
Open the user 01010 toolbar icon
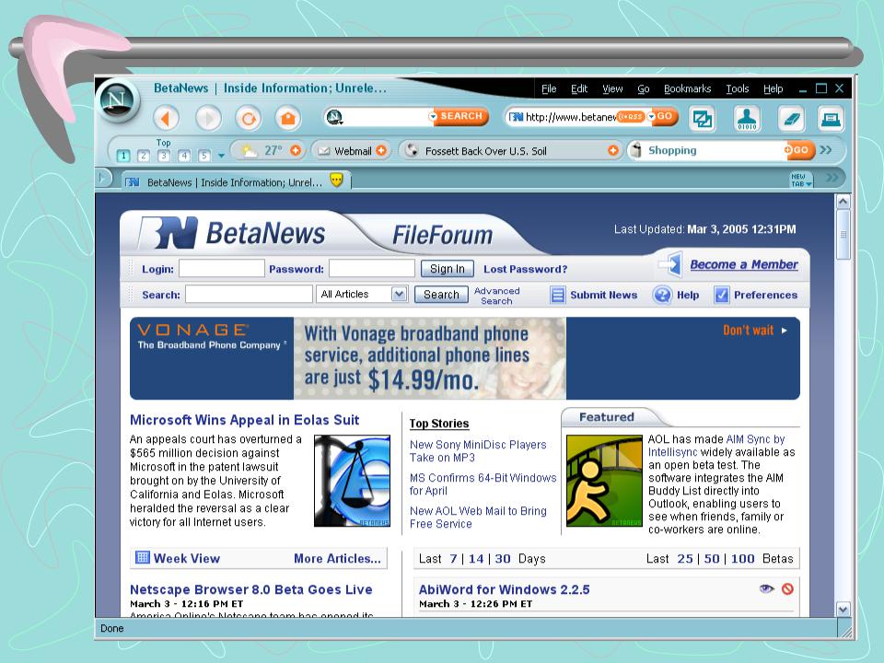[x=747, y=119]
